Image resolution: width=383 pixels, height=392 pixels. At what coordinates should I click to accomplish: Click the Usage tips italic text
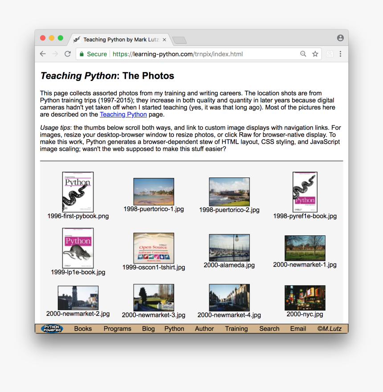[55, 128]
